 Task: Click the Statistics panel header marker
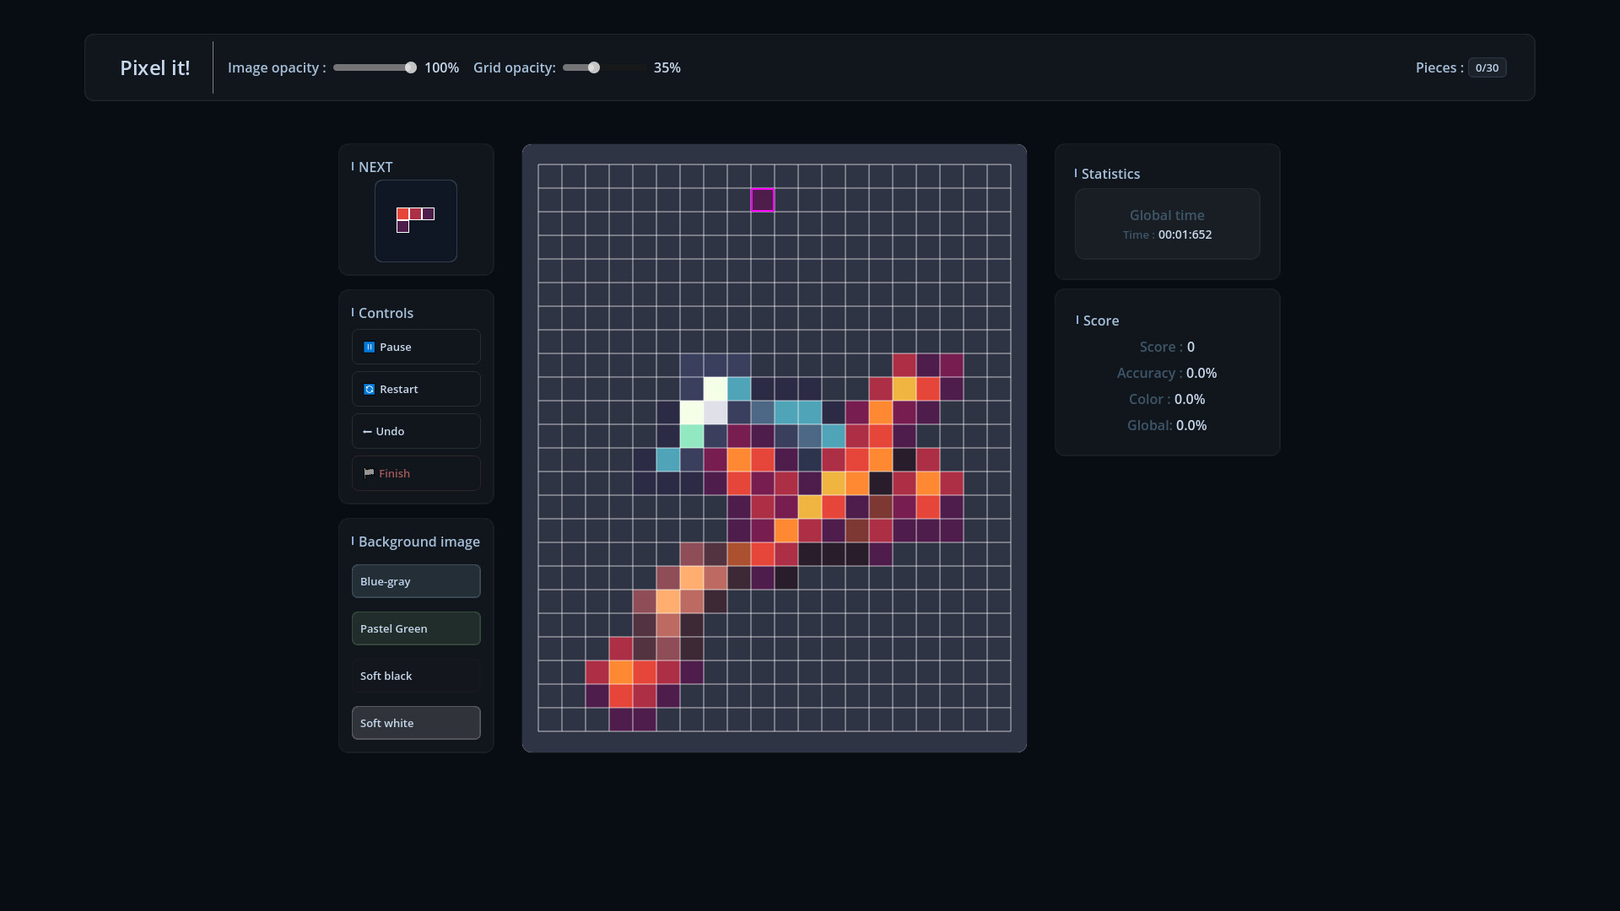1076,174
